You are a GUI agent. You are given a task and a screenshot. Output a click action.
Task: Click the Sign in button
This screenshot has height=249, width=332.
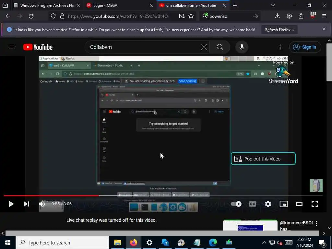pyautogui.click(x=305, y=47)
